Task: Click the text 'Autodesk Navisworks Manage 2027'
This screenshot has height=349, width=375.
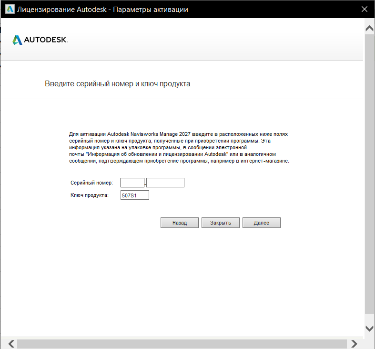Action: (x=149, y=134)
